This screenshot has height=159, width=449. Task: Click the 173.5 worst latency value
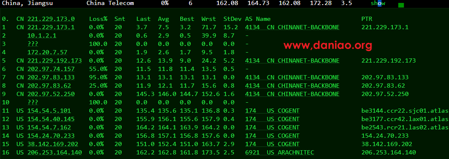click(x=211, y=152)
